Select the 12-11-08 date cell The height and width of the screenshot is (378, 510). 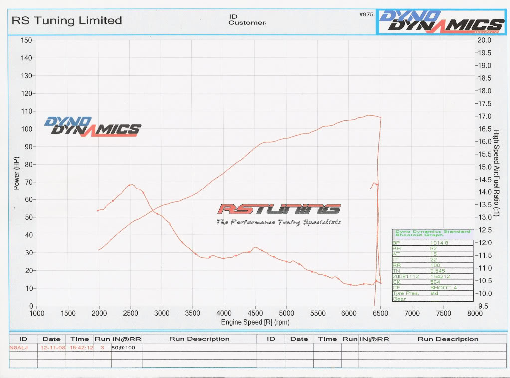click(x=51, y=347)
